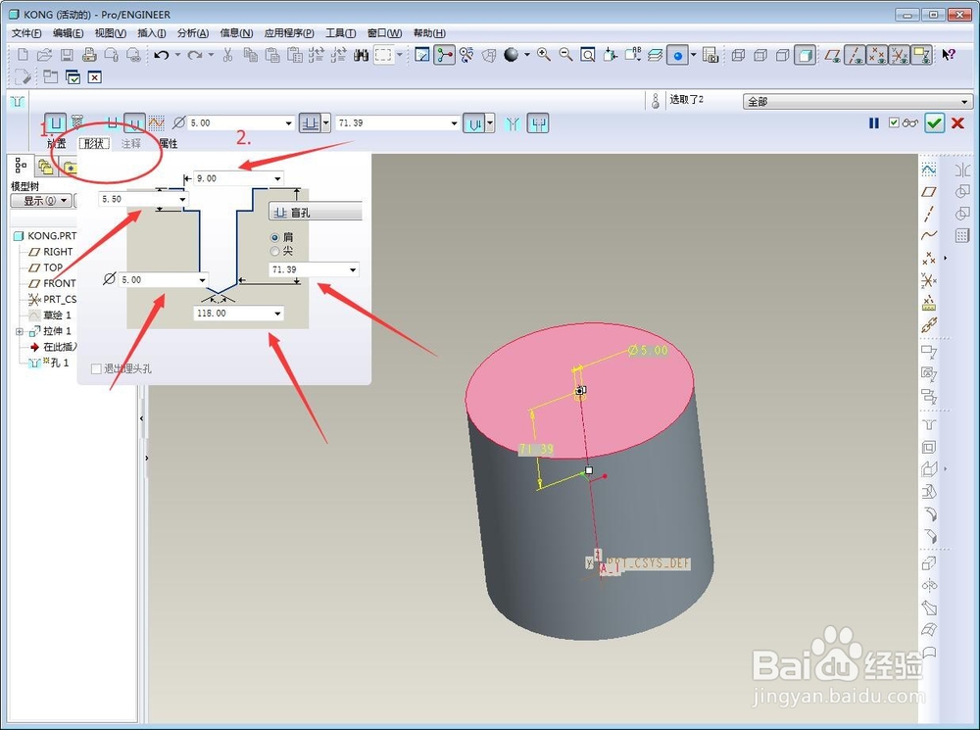The width and height of the screenshot is (980, 730).
Task: Click the open file folder icon
Action: click(44, 55)
